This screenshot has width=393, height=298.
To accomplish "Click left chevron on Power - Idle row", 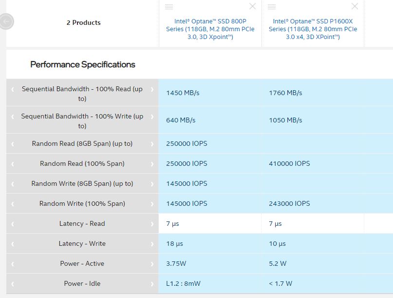I will (x=13, y=284).
